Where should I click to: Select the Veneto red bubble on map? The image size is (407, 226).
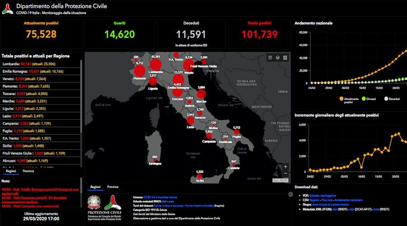189,65
